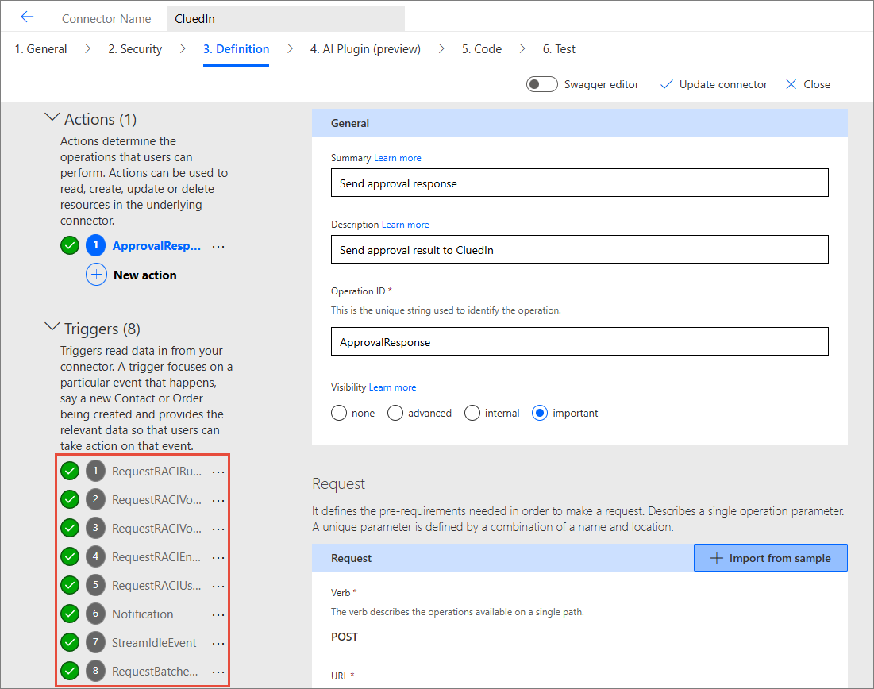The height and width of the screenshot is (689, 874).
Task: Click the back arrow icon
Action: click(x=27, y=17)
